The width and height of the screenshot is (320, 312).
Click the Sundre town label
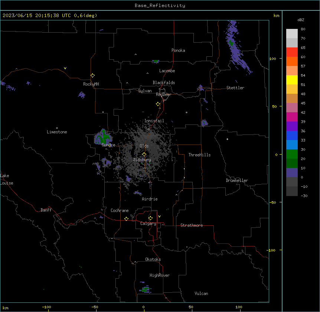tap(108, 145)
